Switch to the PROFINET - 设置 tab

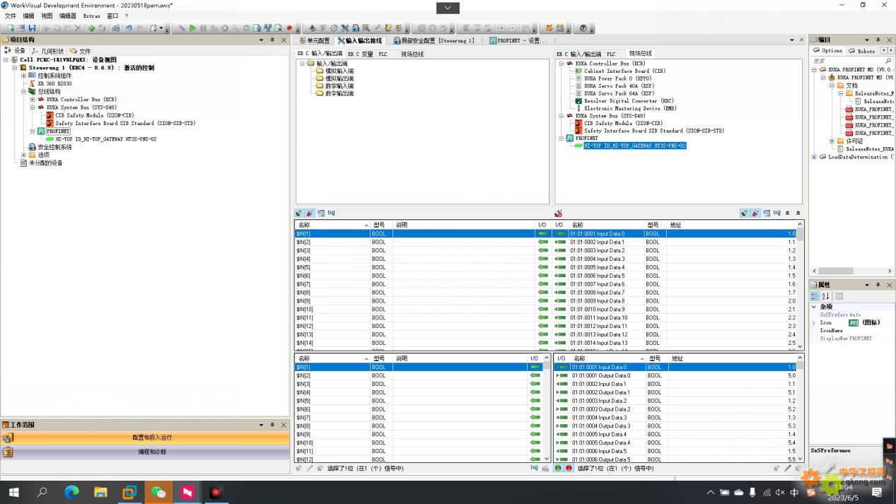pyautogui.click(x=518, y=40)
